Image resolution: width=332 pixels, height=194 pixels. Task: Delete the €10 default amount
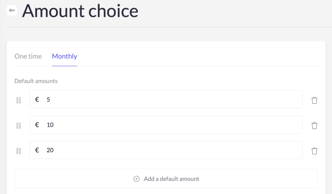pyautogui.click(x=314, y=125)
